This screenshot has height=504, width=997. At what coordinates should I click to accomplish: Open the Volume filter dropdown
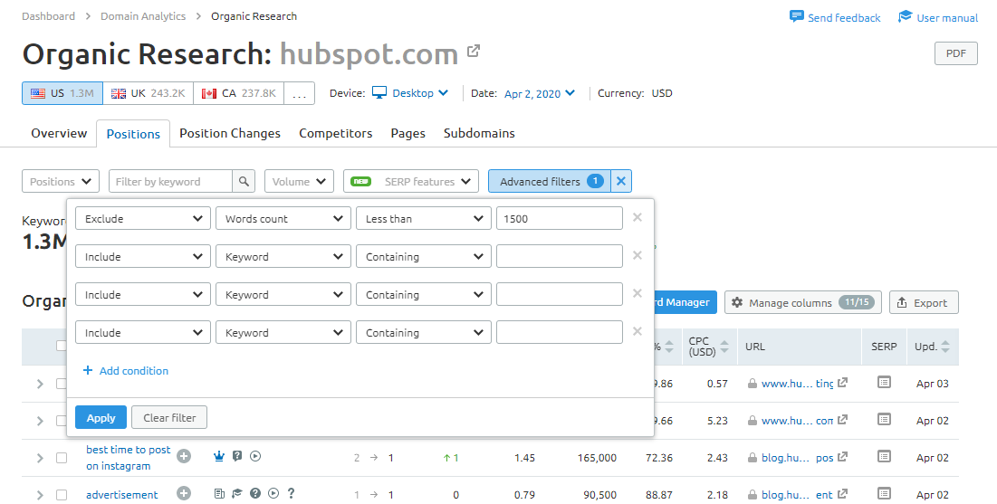click(299, 181)
